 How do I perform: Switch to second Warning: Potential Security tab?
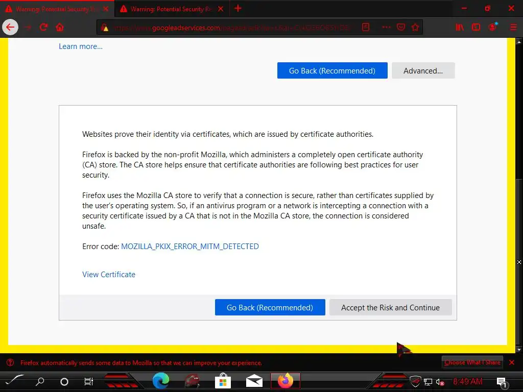point(172,9)
